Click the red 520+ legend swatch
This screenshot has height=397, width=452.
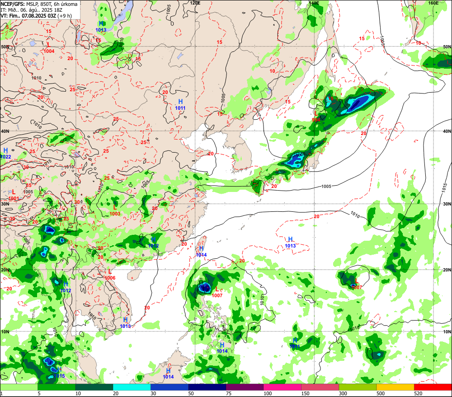pos(433,387)
